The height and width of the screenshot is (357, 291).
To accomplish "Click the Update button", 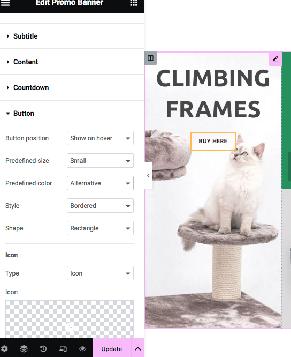I will pyautogui.click(x=112, y=349).
